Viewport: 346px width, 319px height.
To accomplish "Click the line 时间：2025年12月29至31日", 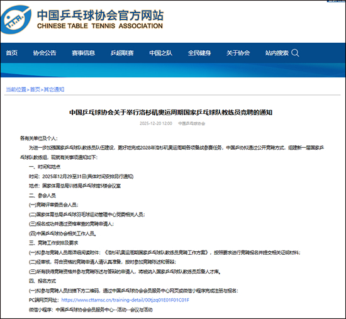I will pyautogui.click(x=81, y=176).
